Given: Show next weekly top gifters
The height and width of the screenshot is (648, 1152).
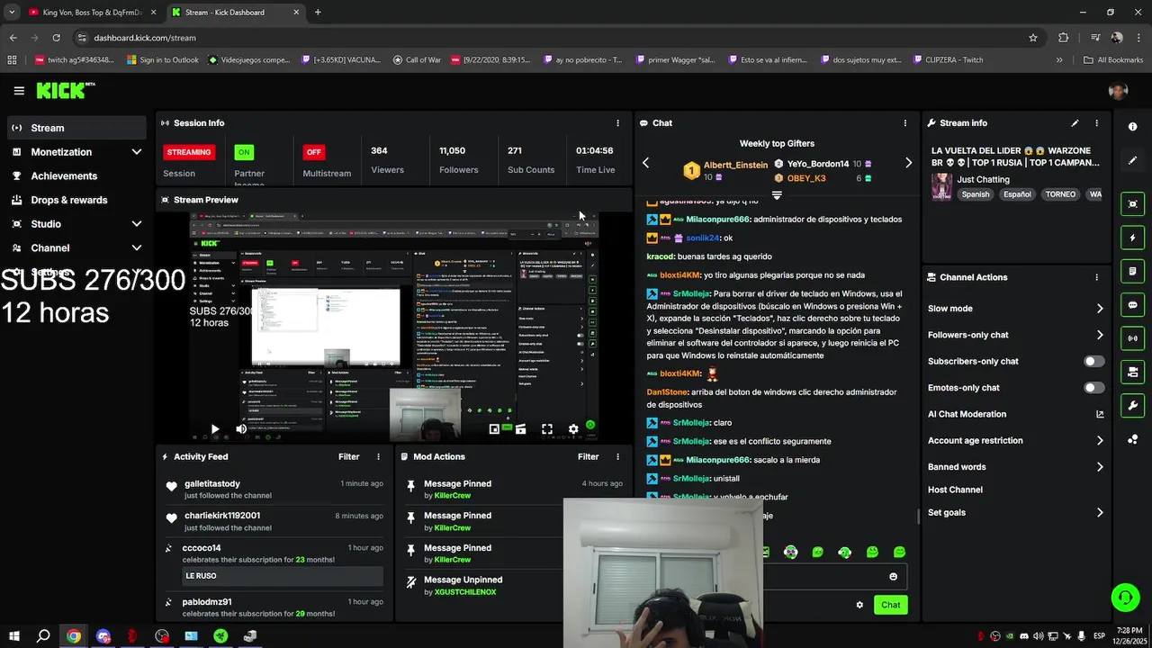Looking at the screenshot, I should [908, 163].
